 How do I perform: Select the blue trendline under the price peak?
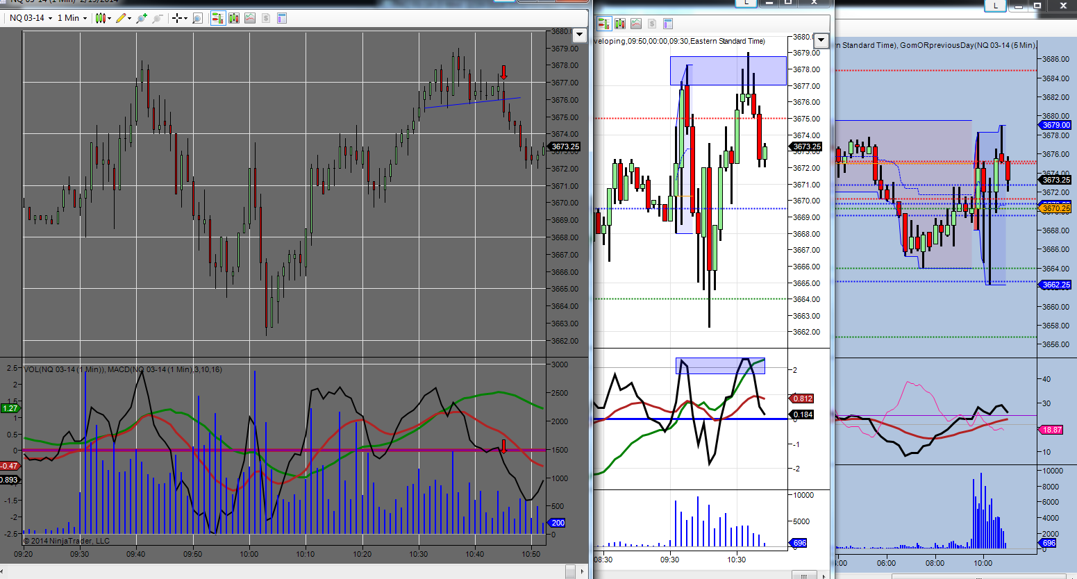[472, 103]
